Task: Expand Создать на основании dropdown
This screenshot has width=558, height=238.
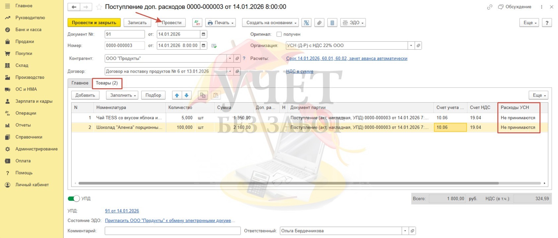Action: click(x=270, y=23)
